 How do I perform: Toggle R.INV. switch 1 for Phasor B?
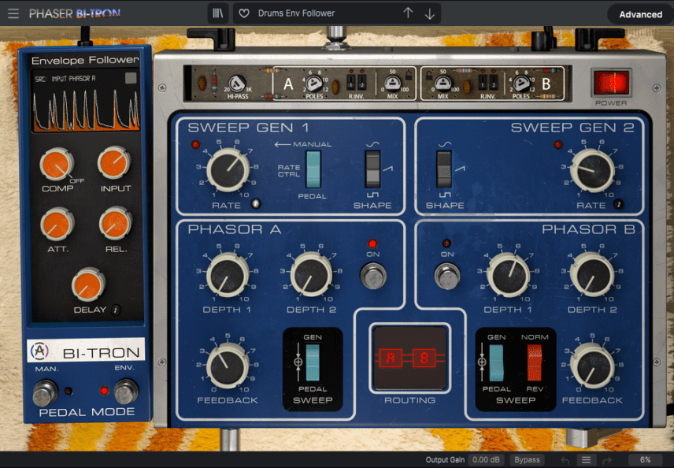pos(483,82)
